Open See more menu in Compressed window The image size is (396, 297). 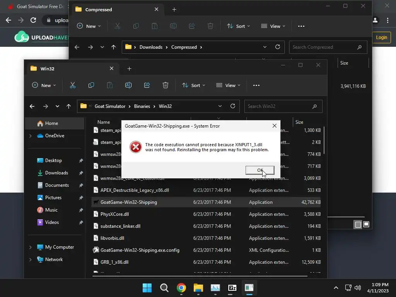(x=301, y=26)
